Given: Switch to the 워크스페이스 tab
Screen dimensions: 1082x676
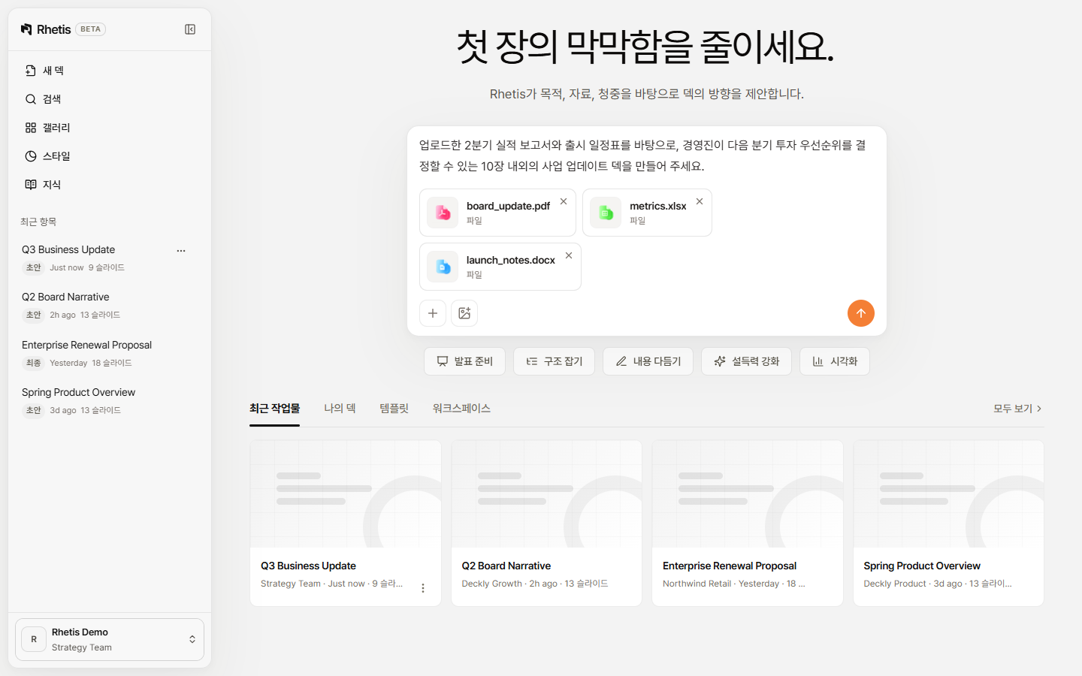Looking at the screenshot, I should (461, 409).
